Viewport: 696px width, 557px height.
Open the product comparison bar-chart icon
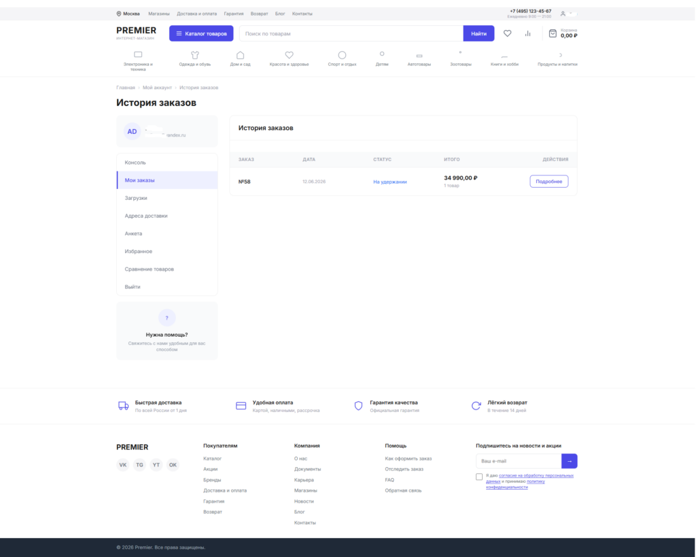click(x=527, y=33)
